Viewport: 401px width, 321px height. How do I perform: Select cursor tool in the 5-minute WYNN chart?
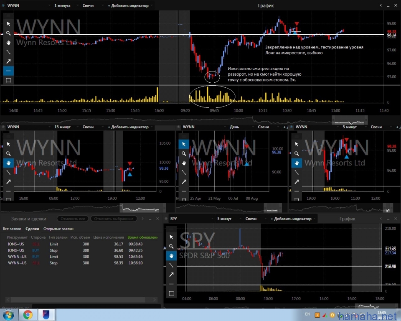tap(297, 144)
